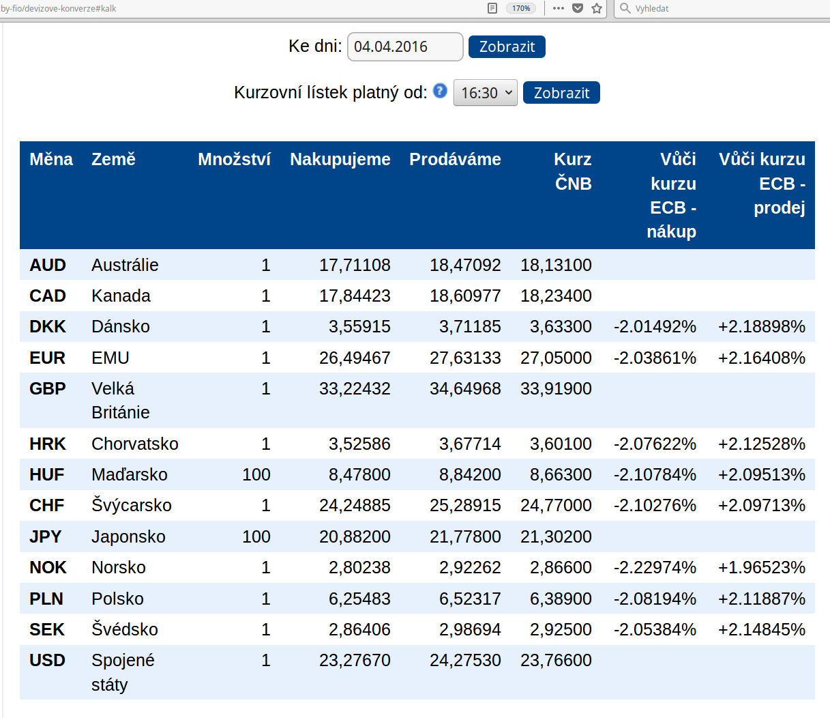
Task: Click the HUF currency code
Action: coord(47,474)
